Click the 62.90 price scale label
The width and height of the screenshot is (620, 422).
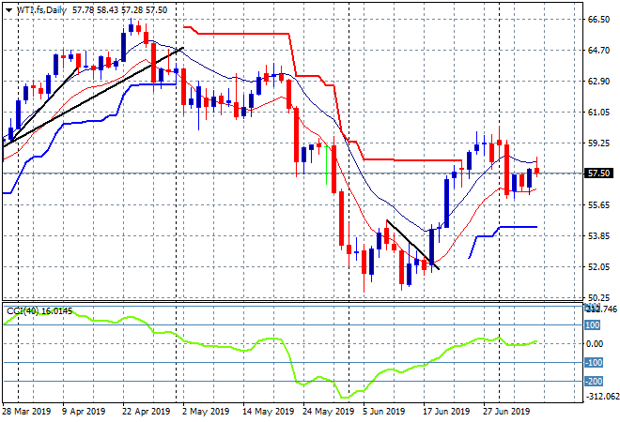point(598,82)
